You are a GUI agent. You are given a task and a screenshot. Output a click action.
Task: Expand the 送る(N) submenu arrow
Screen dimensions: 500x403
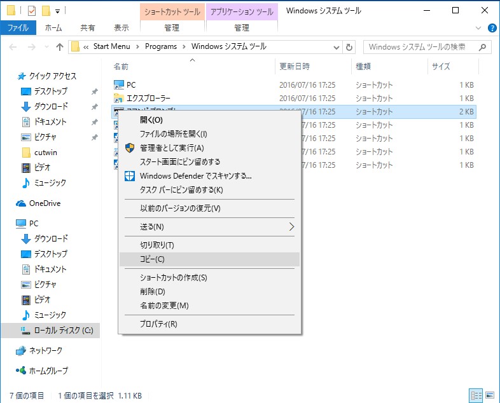tap(291, 227)
